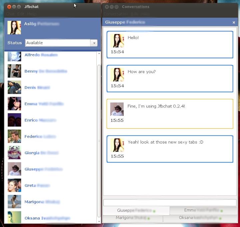Open chat with Federico from contacts
The height and width of the screenshot is (227, 240).
point(33,137)
